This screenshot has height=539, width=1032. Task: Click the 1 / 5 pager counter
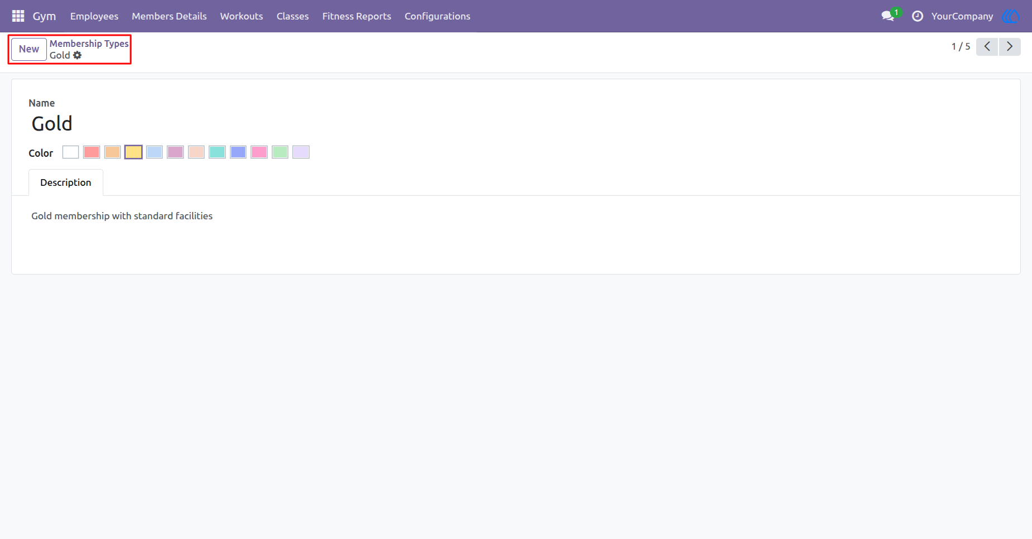tap(961, 47)
